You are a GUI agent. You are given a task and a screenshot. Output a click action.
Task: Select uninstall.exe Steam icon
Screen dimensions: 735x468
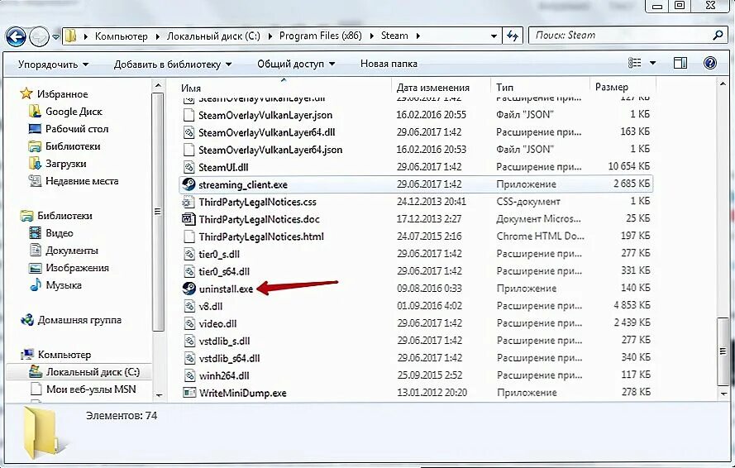click(x=189, y=289)
